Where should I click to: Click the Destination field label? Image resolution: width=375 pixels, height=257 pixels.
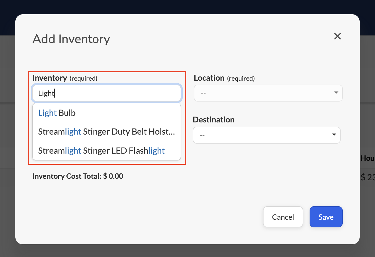pos(214,120)
